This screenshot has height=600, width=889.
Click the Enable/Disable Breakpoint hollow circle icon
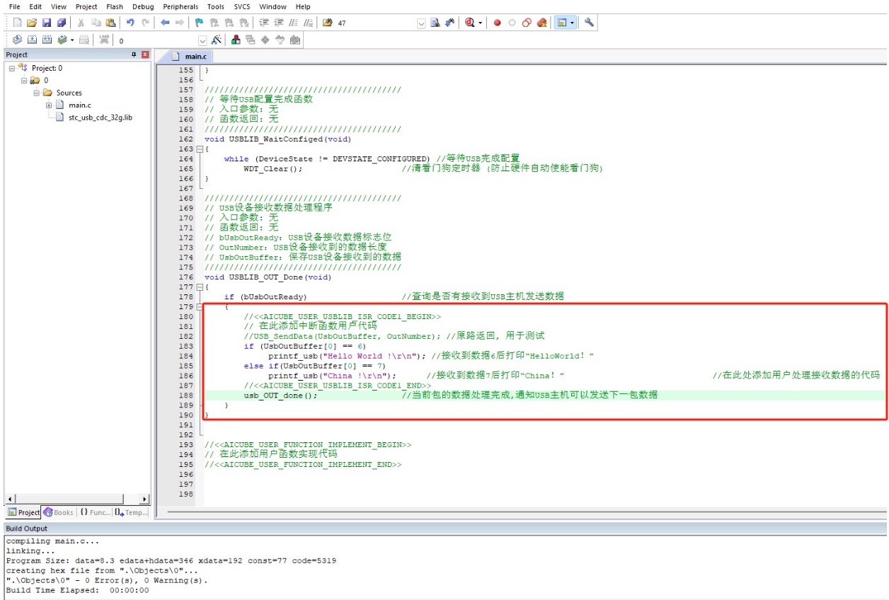pos(512,23)
